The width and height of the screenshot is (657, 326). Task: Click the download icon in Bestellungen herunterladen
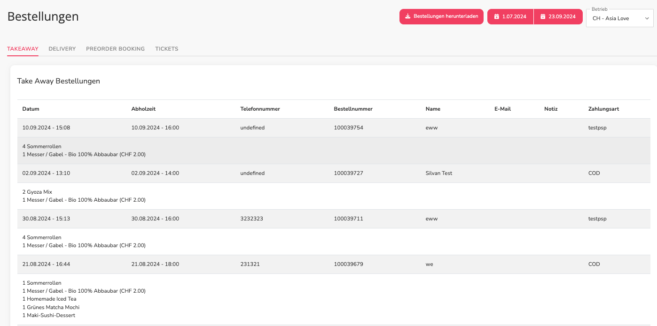tap(407, 16)
